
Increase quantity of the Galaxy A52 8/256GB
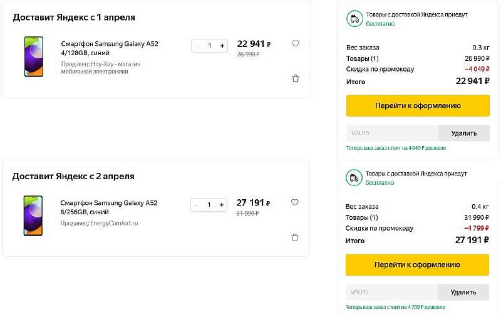coord(221,204)
